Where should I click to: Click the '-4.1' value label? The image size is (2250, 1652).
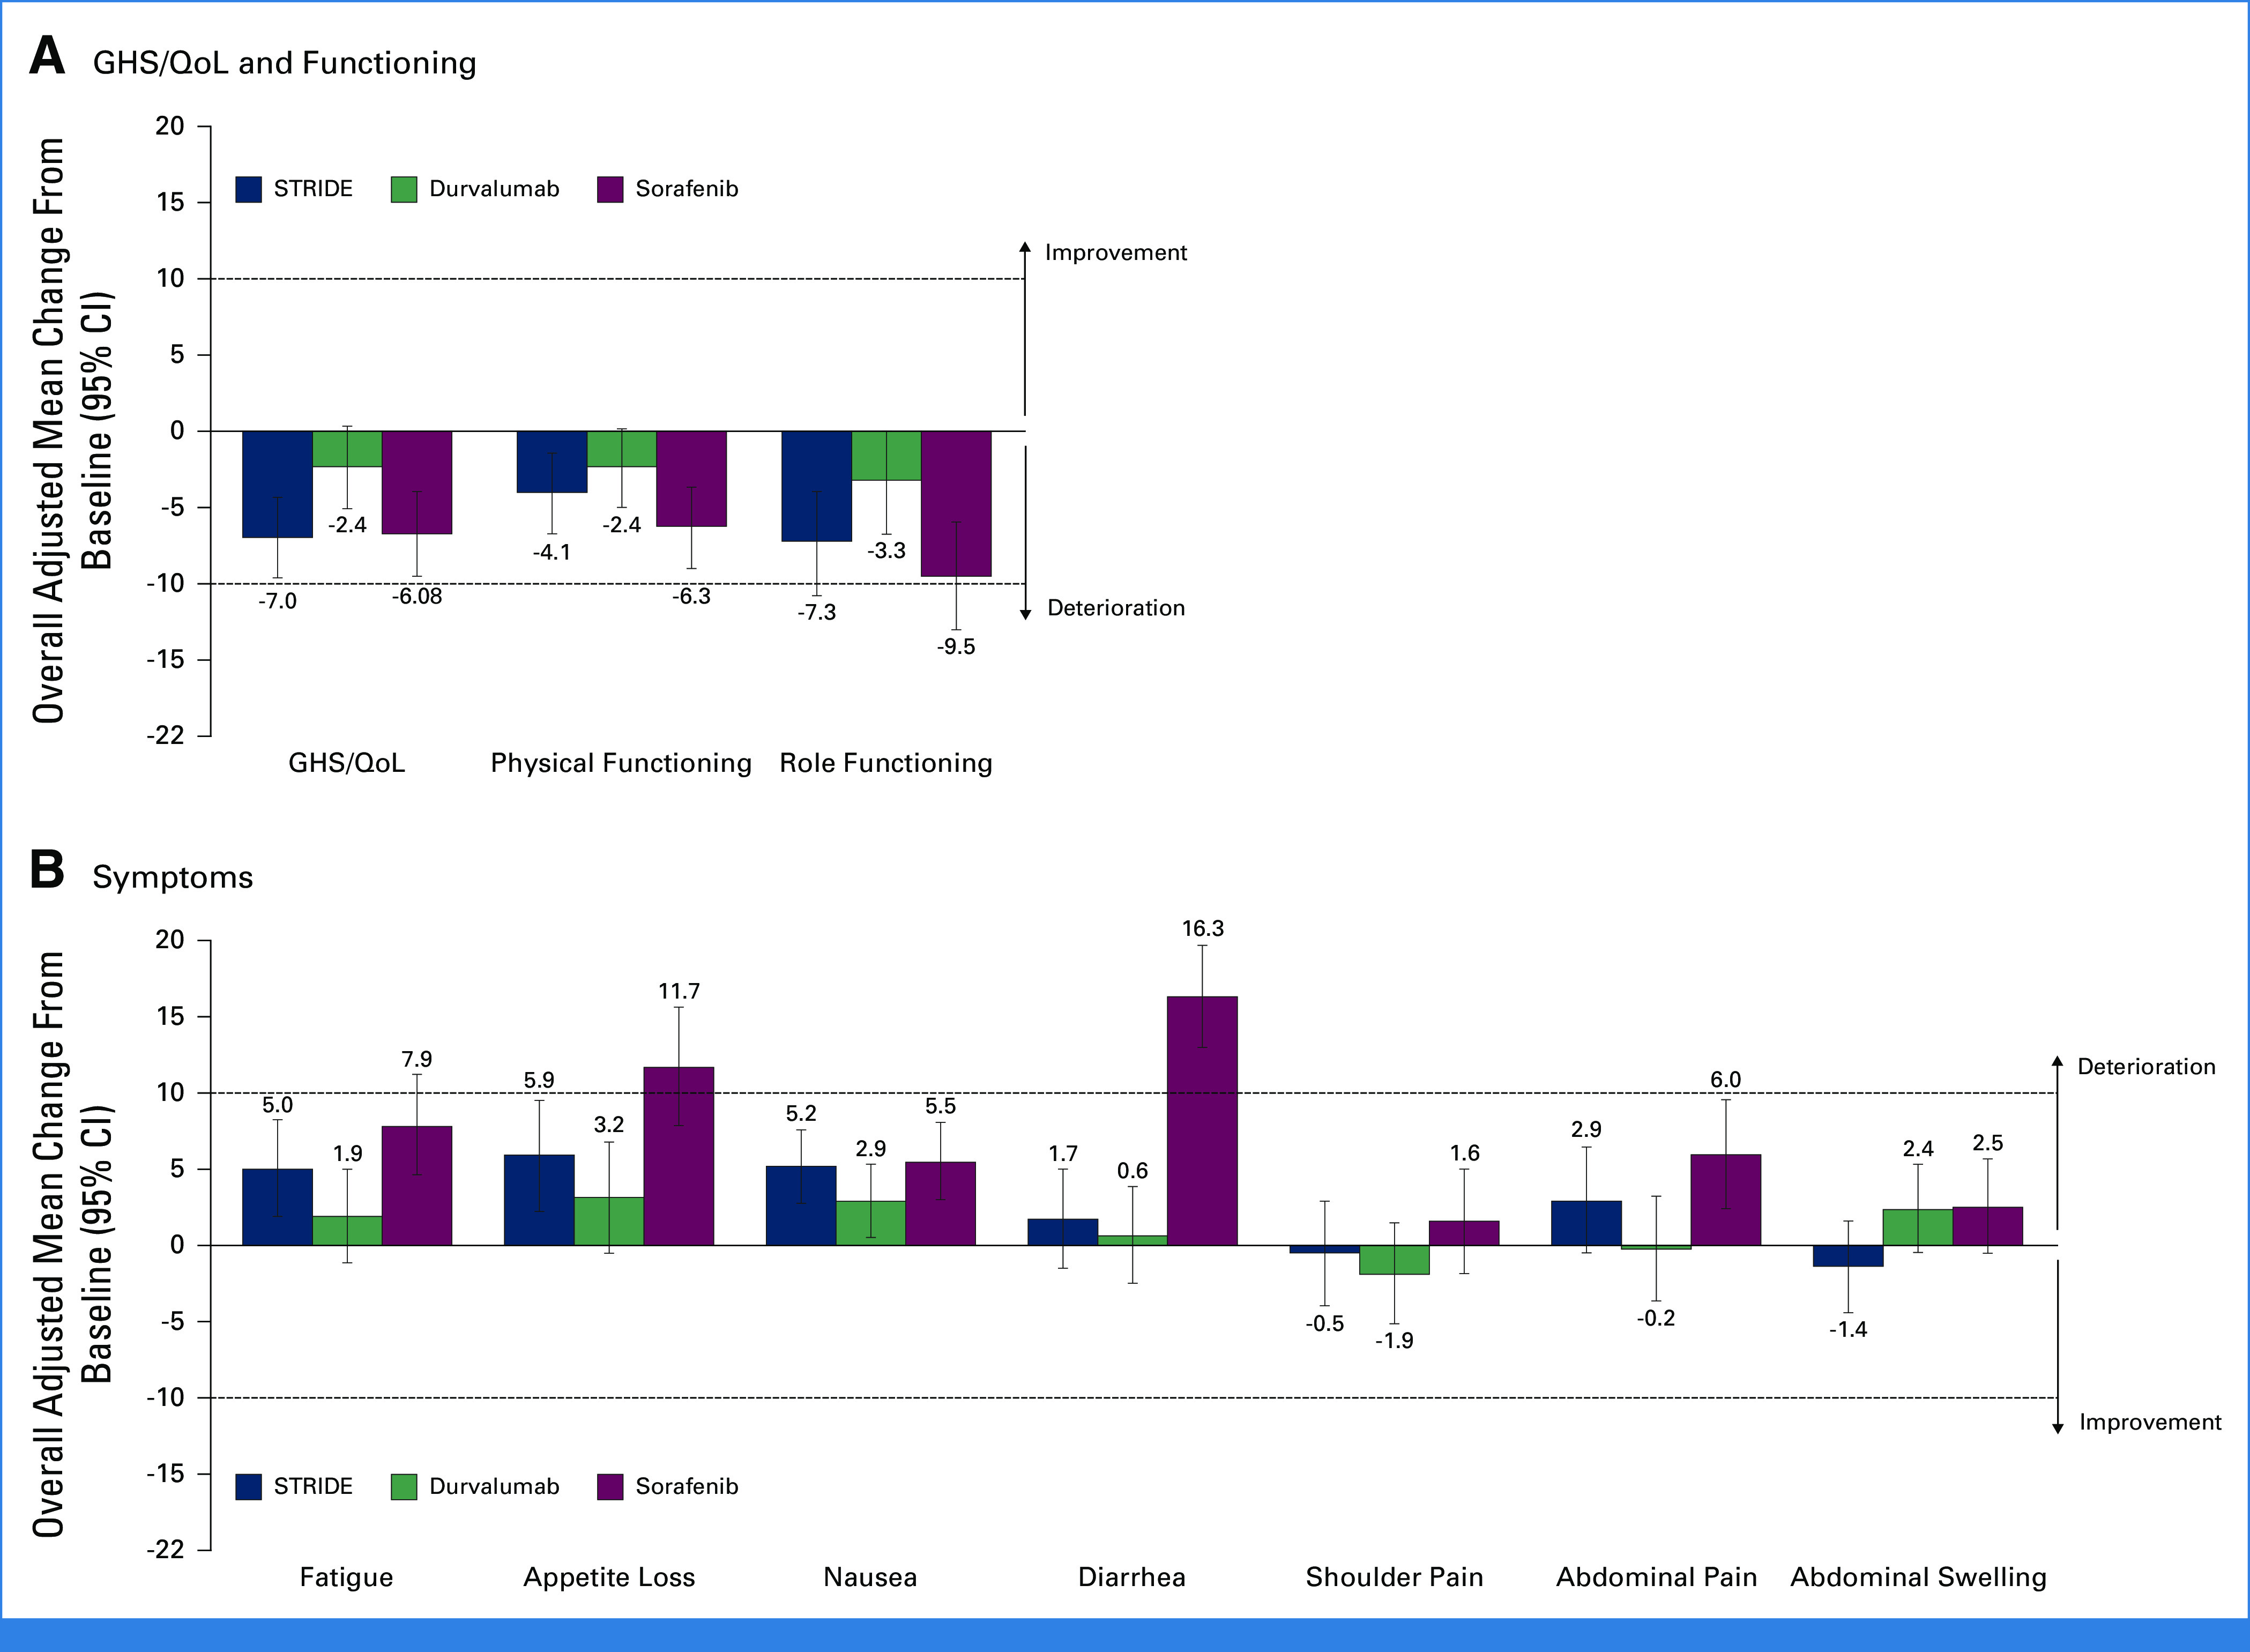(x=551, y=552)
